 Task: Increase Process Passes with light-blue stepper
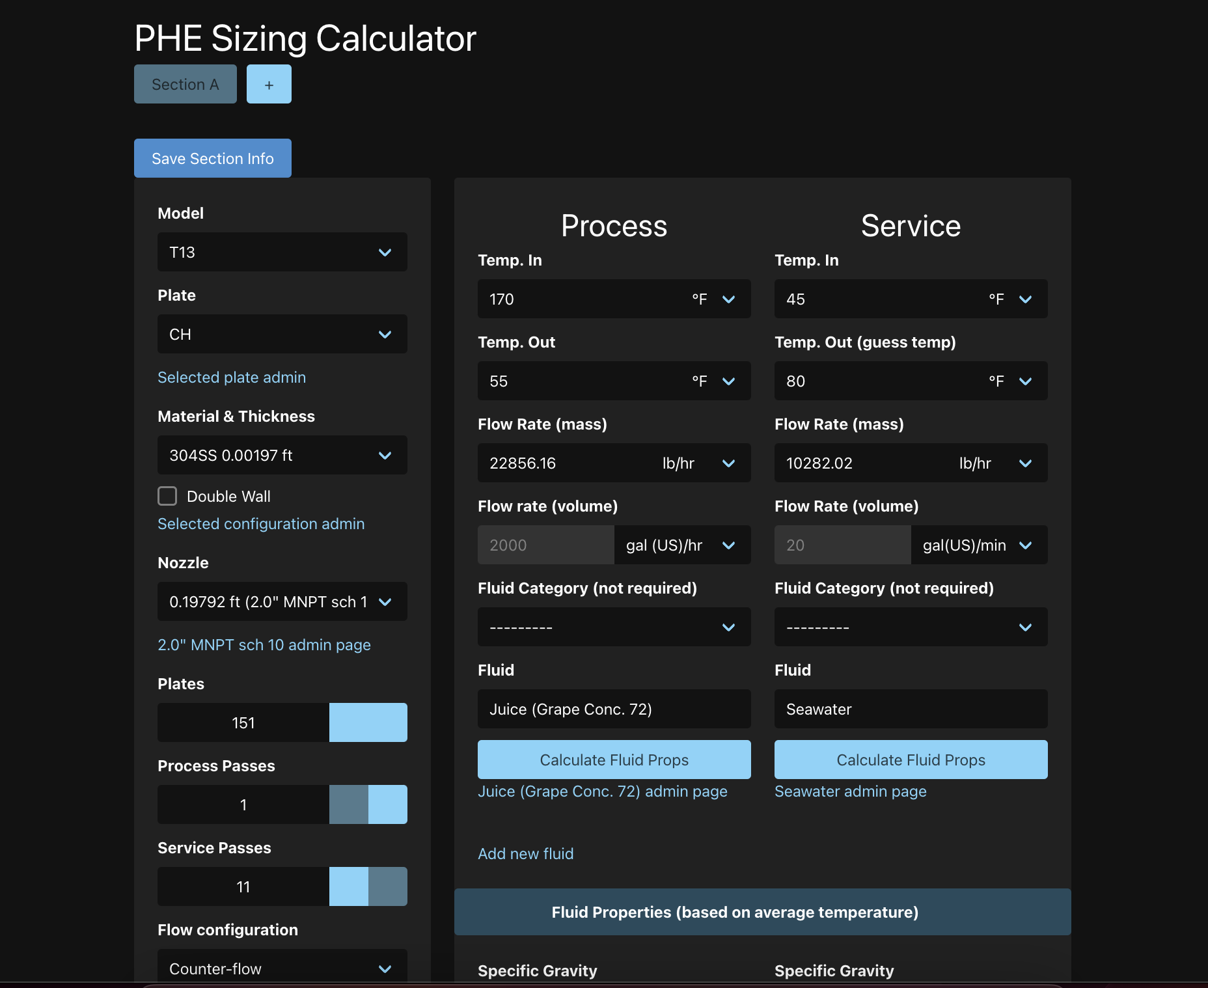point(388,804)
